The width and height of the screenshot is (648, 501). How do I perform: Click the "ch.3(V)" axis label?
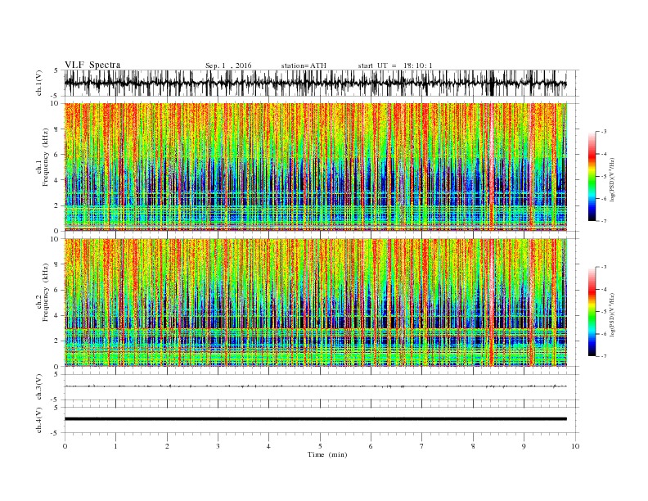39,387
